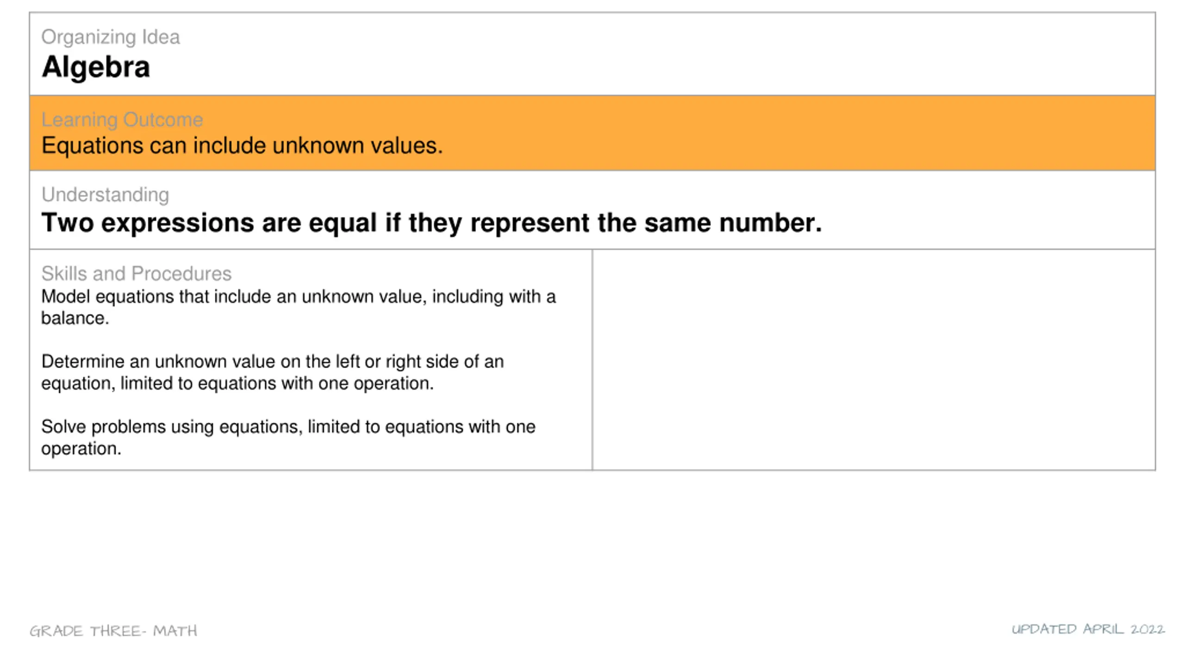Image resolution: width=1185 pixels, height=666 pixels.
Task: Click the 'GRADE THREE- MATH' footer
Action: [113, 631]
